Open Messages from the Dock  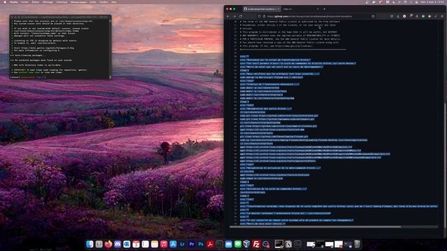pos(237,244)
